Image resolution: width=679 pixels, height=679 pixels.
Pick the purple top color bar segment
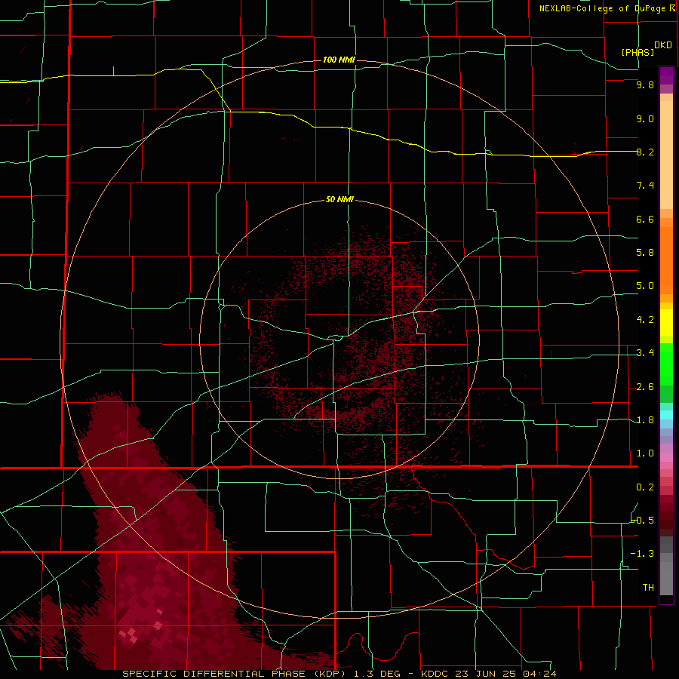point(666,75)
